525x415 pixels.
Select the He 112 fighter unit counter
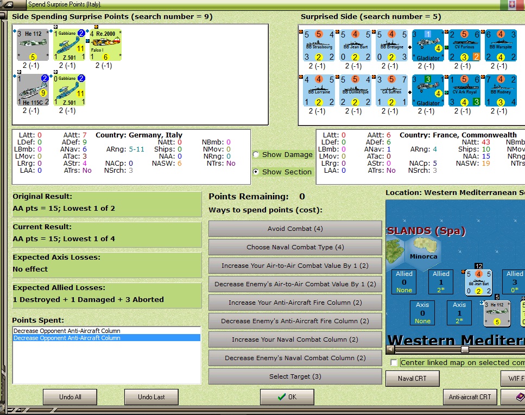point(33,45)
